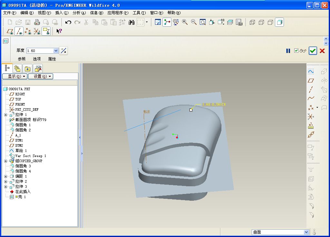Image resolution: width=330 pixels, height=237 pixels.
Task: Expand the 拉伸 2 tree node
Action: 6,182
